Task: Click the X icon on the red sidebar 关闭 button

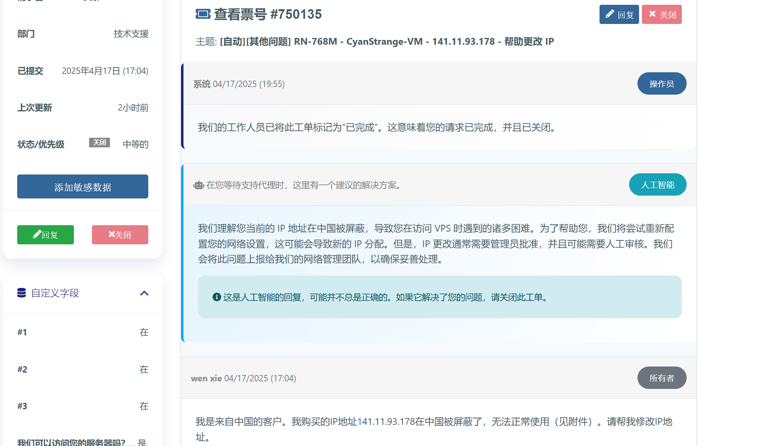Action: point(112,234)
